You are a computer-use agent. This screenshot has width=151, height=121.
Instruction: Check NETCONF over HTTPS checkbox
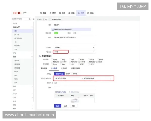coord(70,62)
